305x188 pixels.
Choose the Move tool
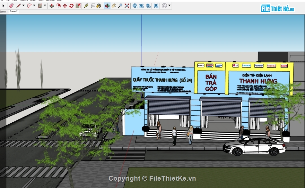pos(65,6)
